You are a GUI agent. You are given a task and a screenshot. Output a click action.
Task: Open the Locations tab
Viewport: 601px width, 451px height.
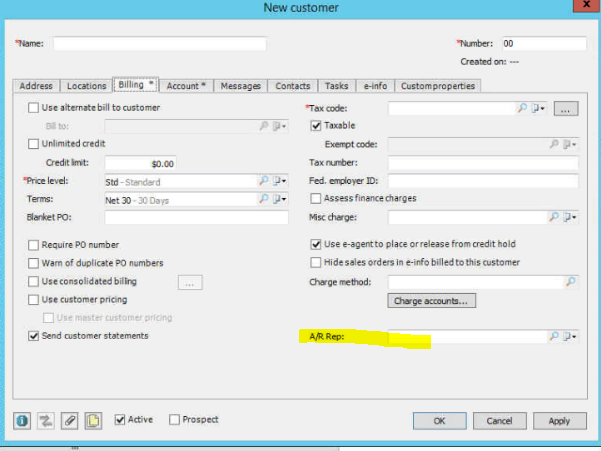click(x=87, y=86)
